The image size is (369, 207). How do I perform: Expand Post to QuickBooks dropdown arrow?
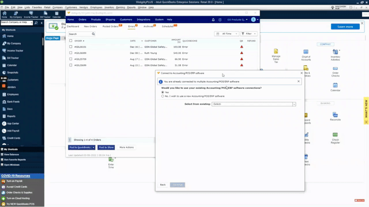[x=94, y=147]
